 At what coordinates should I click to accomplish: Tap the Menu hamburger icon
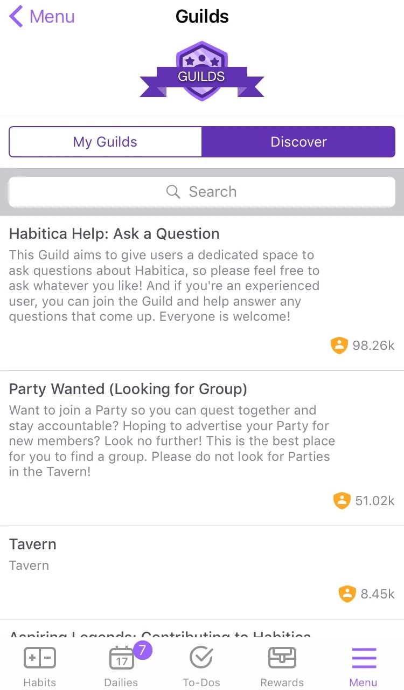[364, 658]
